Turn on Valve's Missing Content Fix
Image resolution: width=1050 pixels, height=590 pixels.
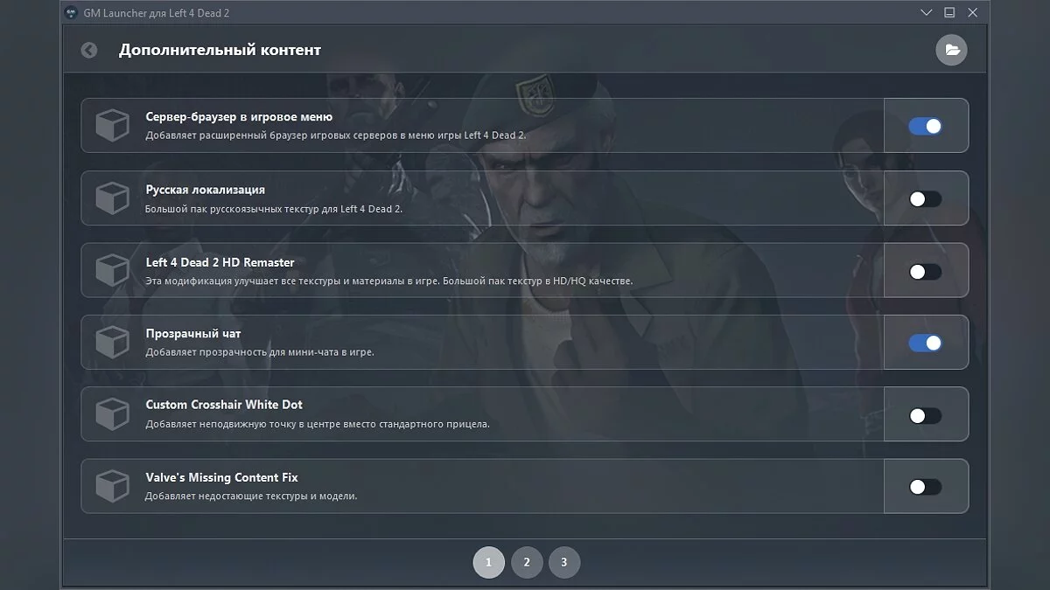[x=926, y=487]
